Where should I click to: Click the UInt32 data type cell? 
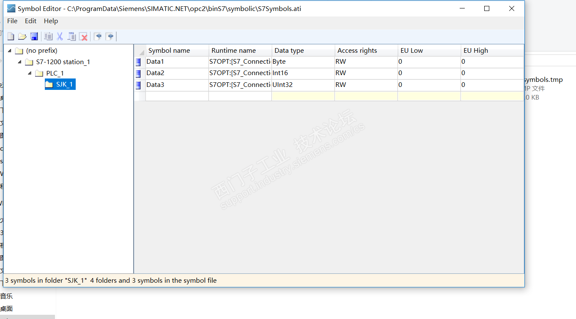click(303, 85)
